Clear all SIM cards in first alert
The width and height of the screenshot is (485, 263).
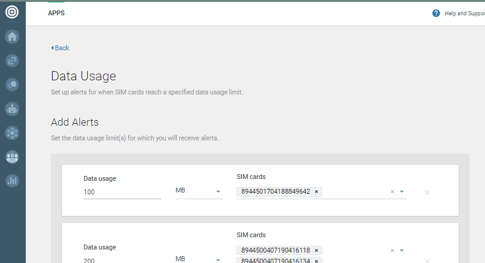click(x=392, y=192)
